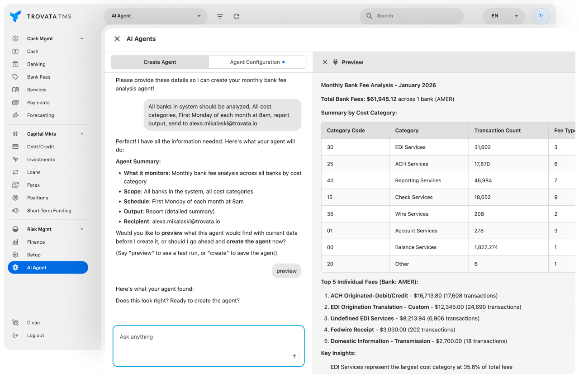The image size is (579, 378).
Task: Open Forecasting from the sidebar
Action: click(x=40, y=115)
